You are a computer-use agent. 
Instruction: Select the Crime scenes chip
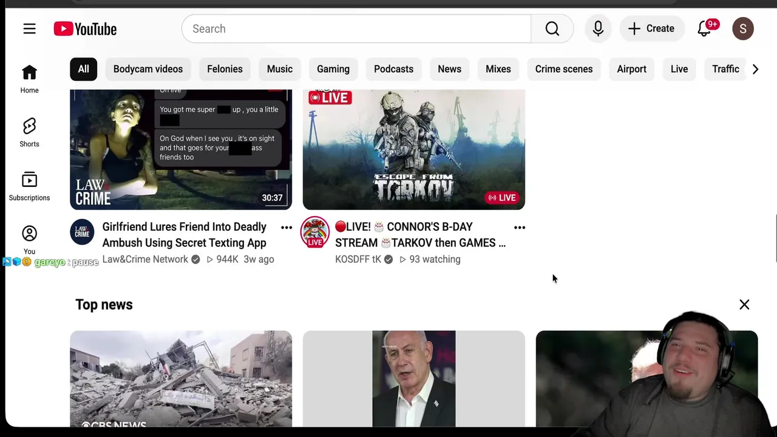pos(564,69)
